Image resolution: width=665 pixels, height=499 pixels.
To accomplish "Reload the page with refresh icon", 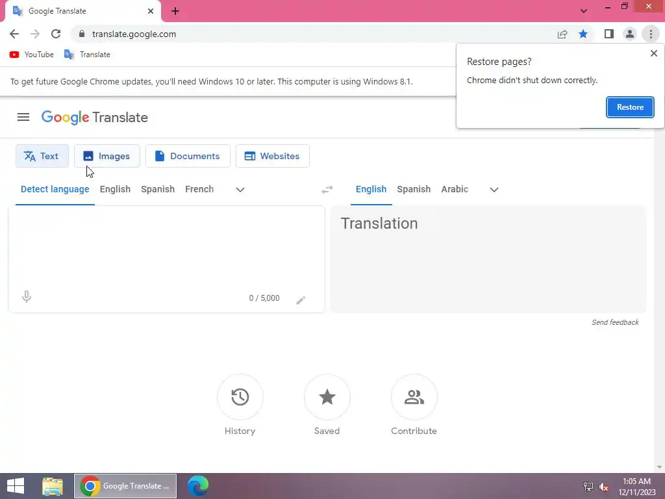I will [x=56, y=34].
